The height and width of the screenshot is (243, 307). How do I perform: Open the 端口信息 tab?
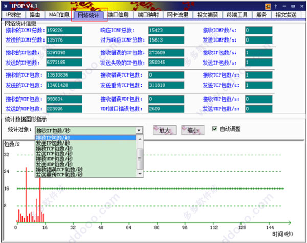[118, 15]
